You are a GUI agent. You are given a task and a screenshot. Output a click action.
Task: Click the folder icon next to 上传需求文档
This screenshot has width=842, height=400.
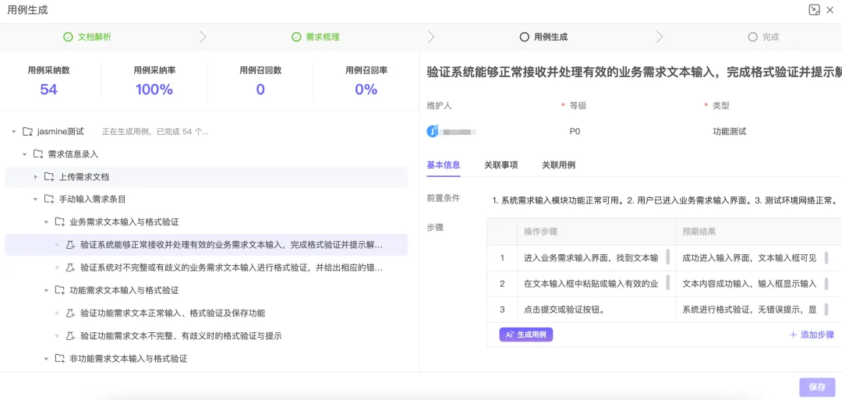pos(49,177)
